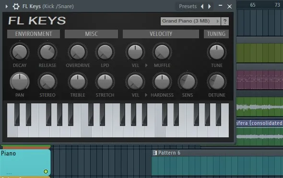Image resolution: width=283 pixels, height=178 pixels.
Task: Go to previous preset arrow
Action: tap(202, 7)
